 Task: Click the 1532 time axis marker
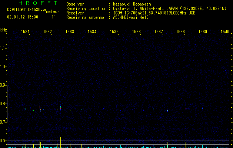point(47,32)
